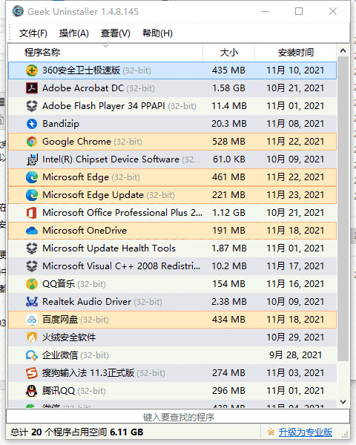Click the Adobe Acrobat DC icon
This screenshot has width=356, height=445.
point(32,88)
